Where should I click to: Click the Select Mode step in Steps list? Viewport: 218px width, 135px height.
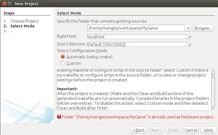point(22,26)
